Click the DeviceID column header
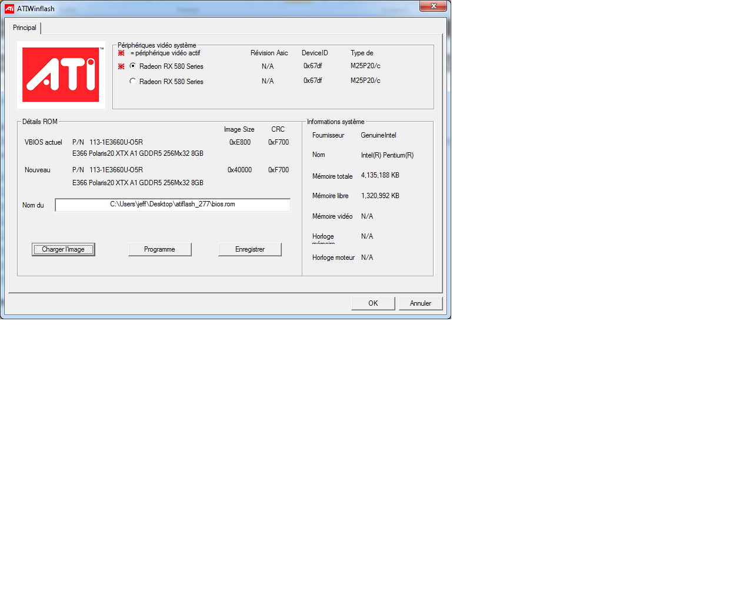Viewport: 753px width, 602px height. (x=315, y=53)
